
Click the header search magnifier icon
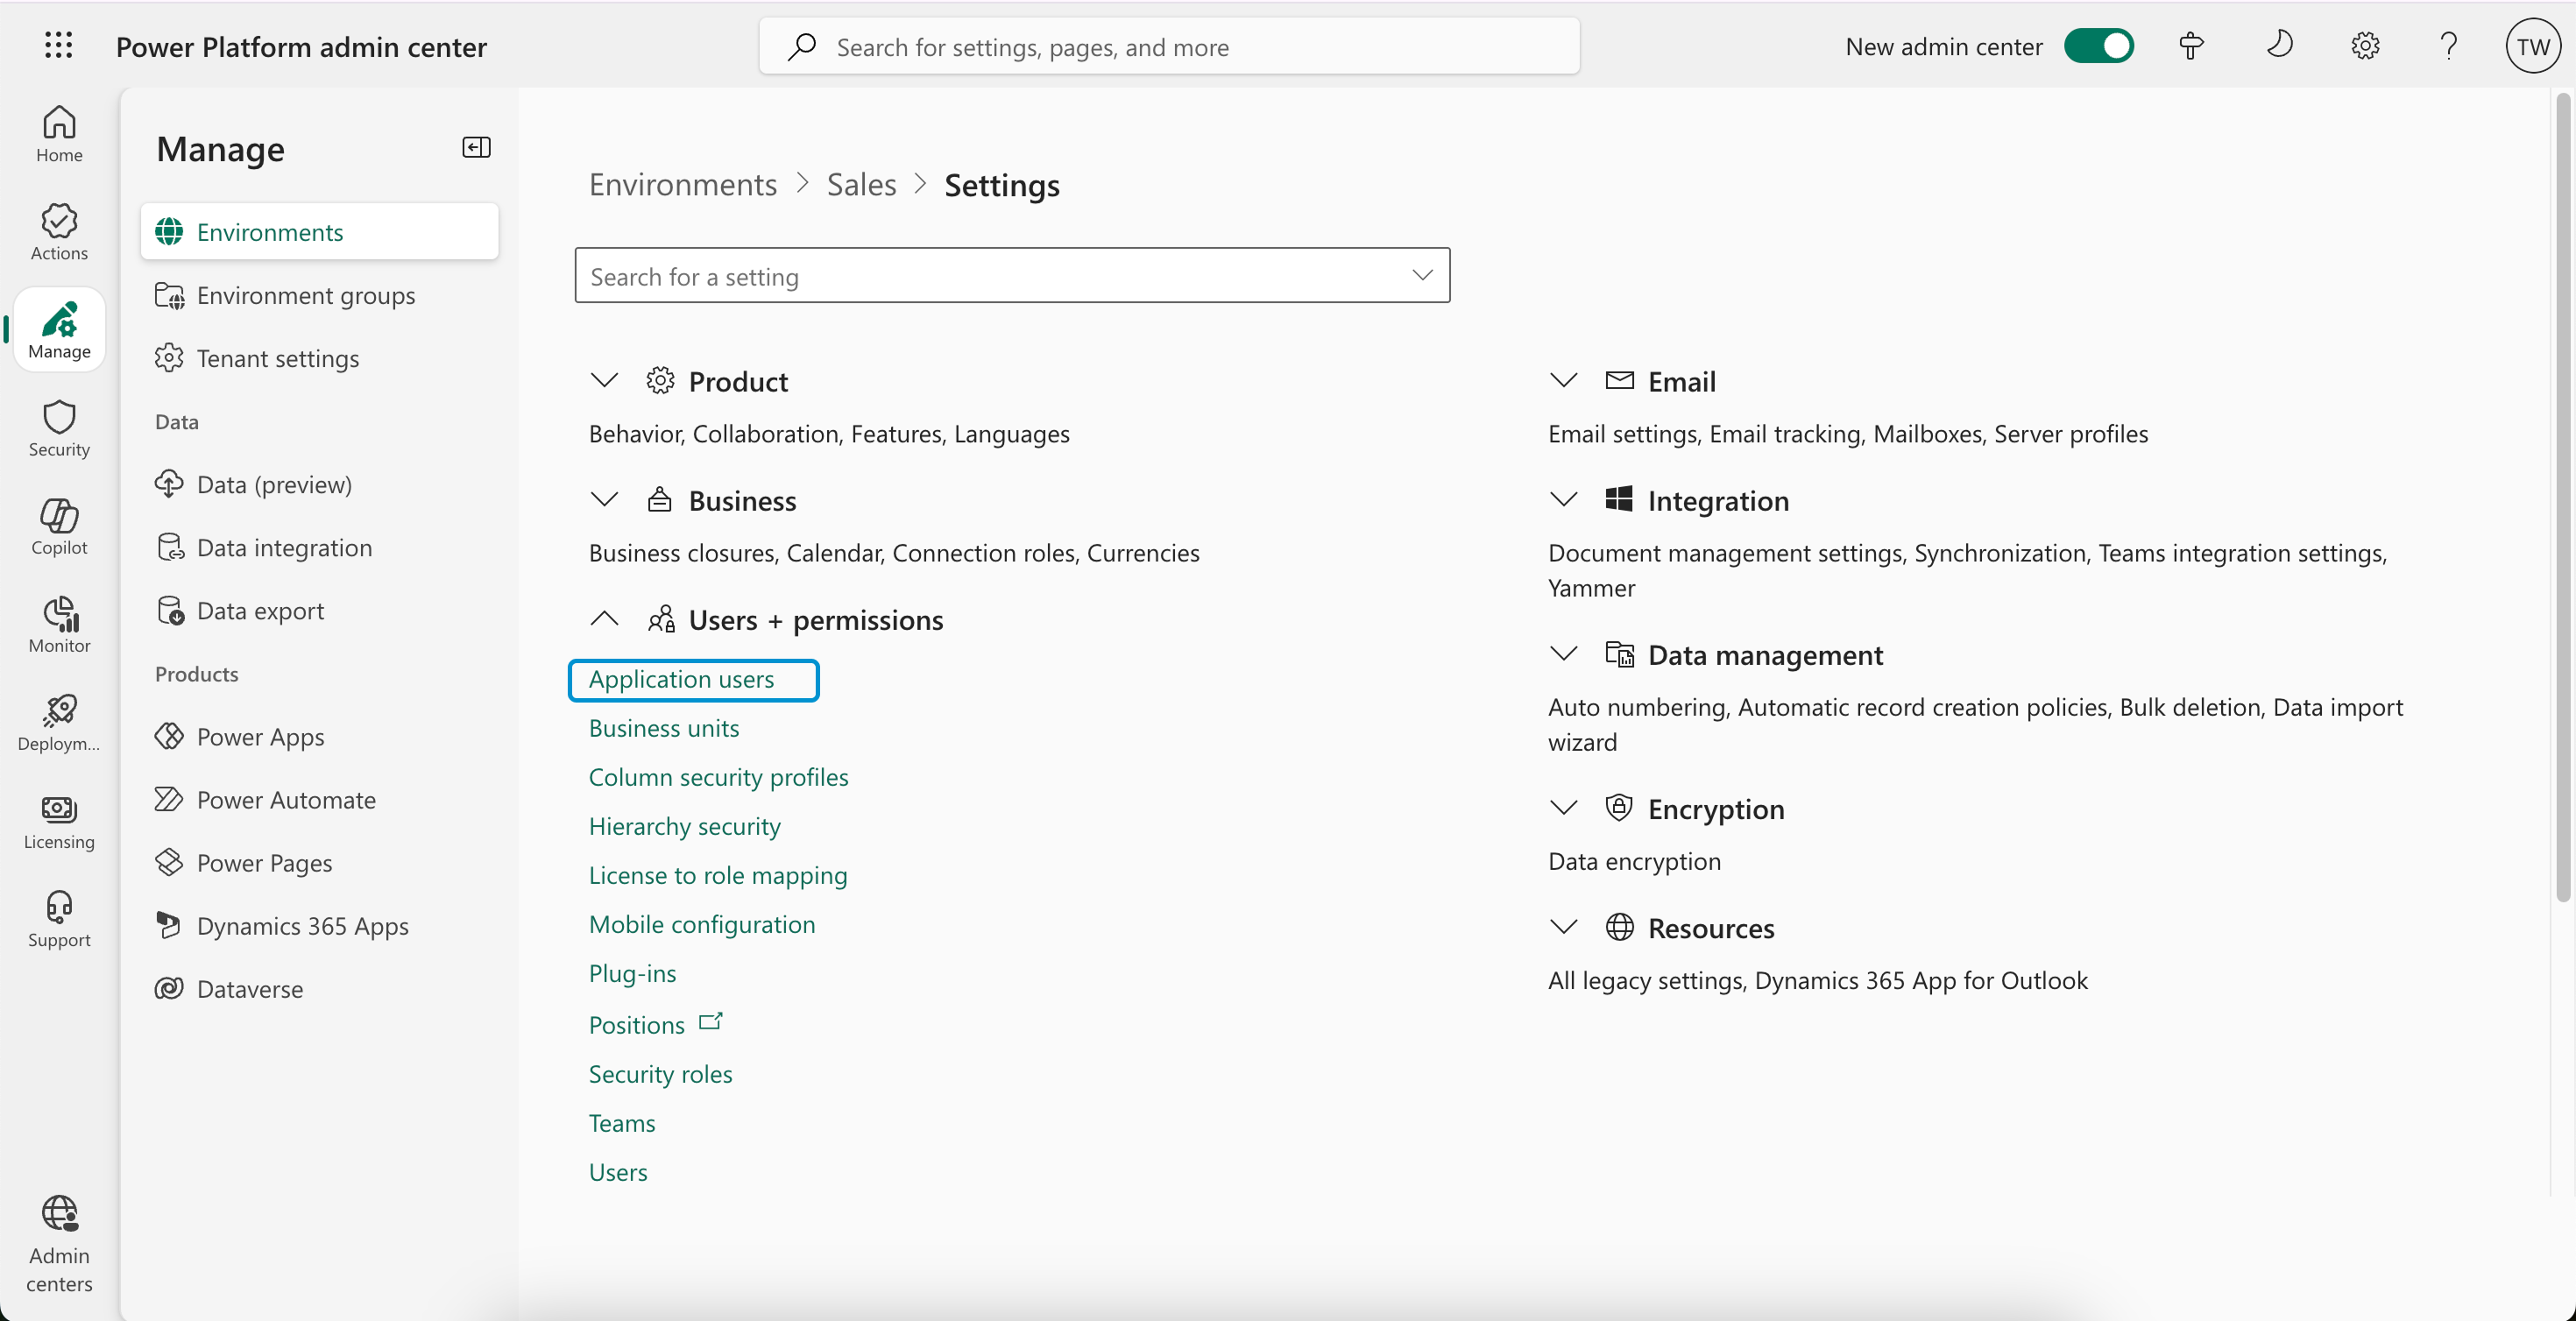pos(802,46)
